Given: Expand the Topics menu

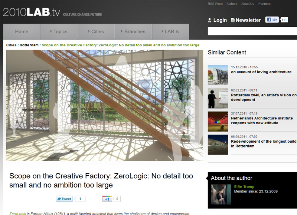Looking at the screenshot, I should [59, 32].
